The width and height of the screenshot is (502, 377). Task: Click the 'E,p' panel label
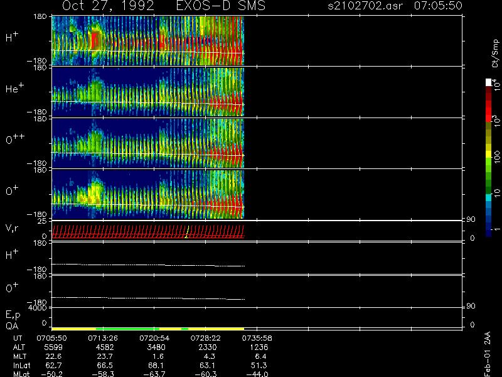13,315
